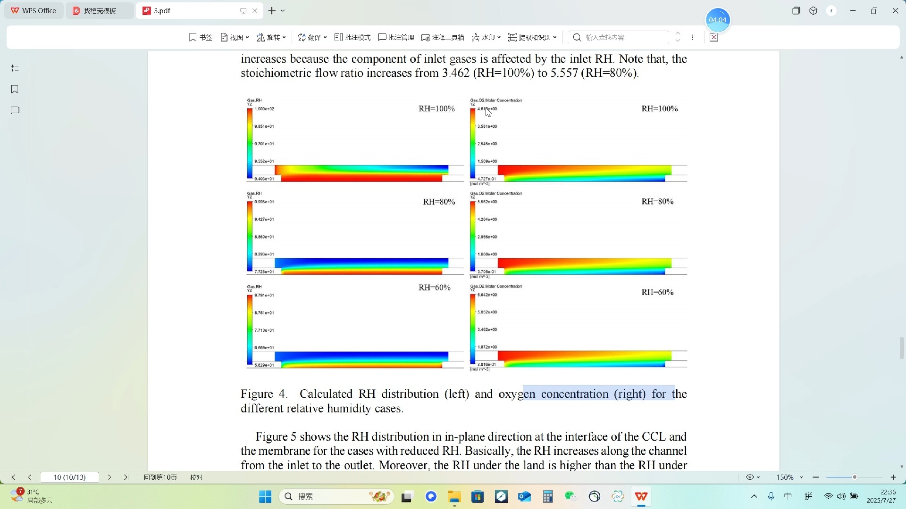This screenshot has height=509, width=906.
Task: Go to the first page button
Action: click(13, 477)
